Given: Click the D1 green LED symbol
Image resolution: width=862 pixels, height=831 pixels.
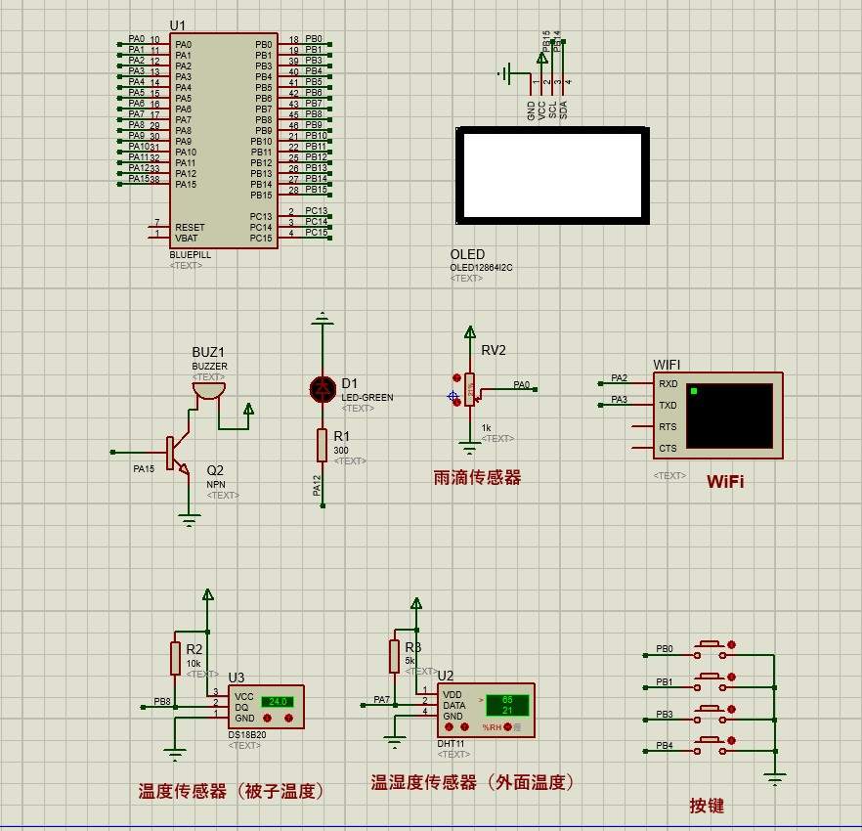Looking at the screenshot, I should [x=323, y=389].
